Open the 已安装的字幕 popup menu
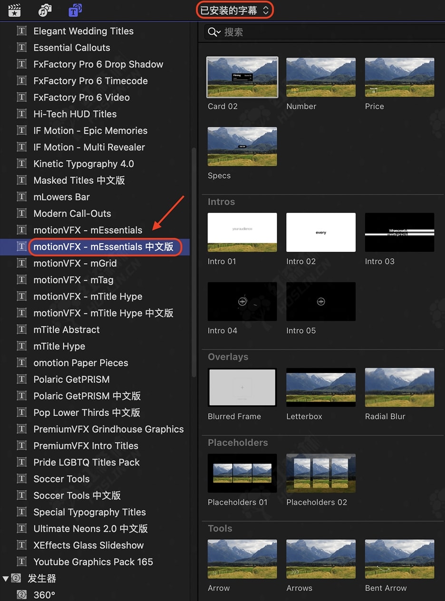The width and height of the screenshot is (445, 601). point(235,10)
